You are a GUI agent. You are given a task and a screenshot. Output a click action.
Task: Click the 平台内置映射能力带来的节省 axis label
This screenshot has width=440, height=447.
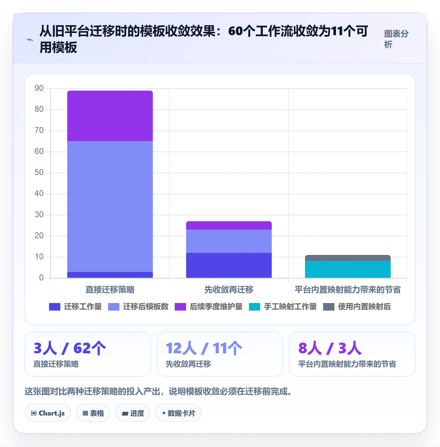coord(348,290)
